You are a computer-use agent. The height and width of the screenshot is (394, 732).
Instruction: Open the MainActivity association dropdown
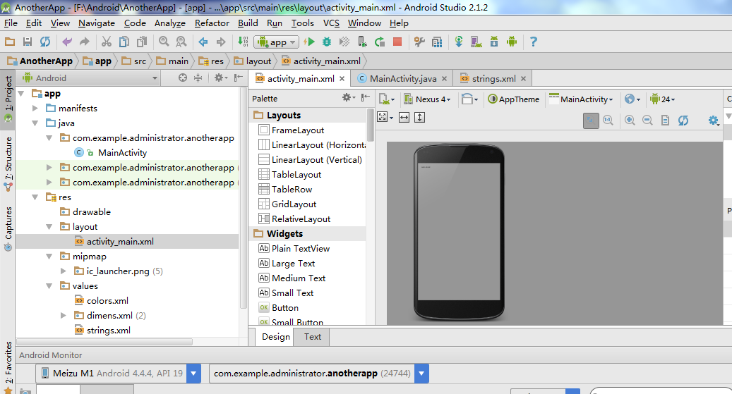coord(581,99)
